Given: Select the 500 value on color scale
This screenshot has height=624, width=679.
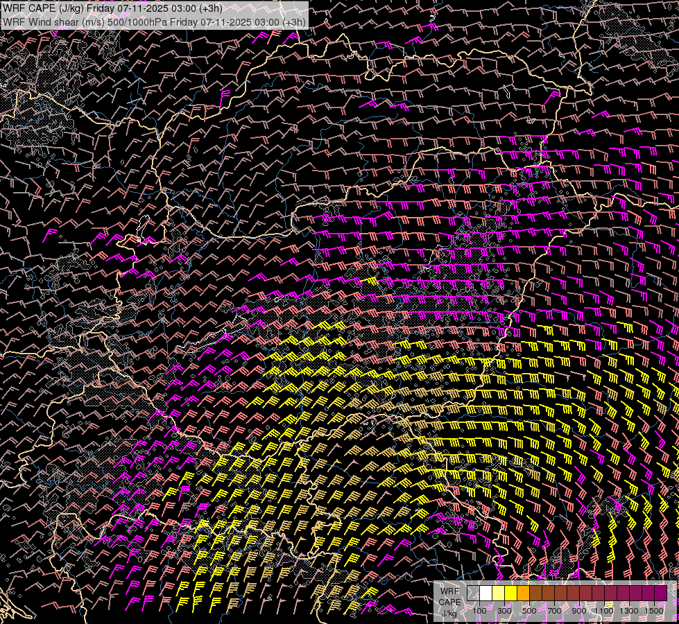Looking at the screenshot, I should pos(529,611).
